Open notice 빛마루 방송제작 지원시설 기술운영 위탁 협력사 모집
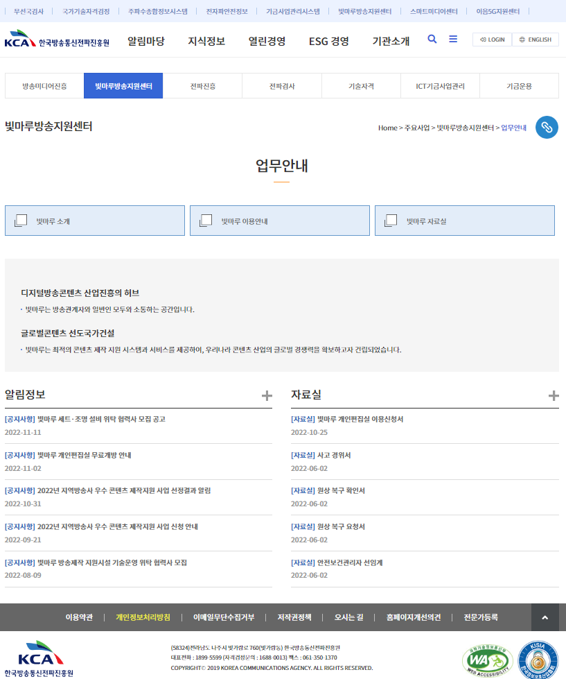 click(112, 562)
